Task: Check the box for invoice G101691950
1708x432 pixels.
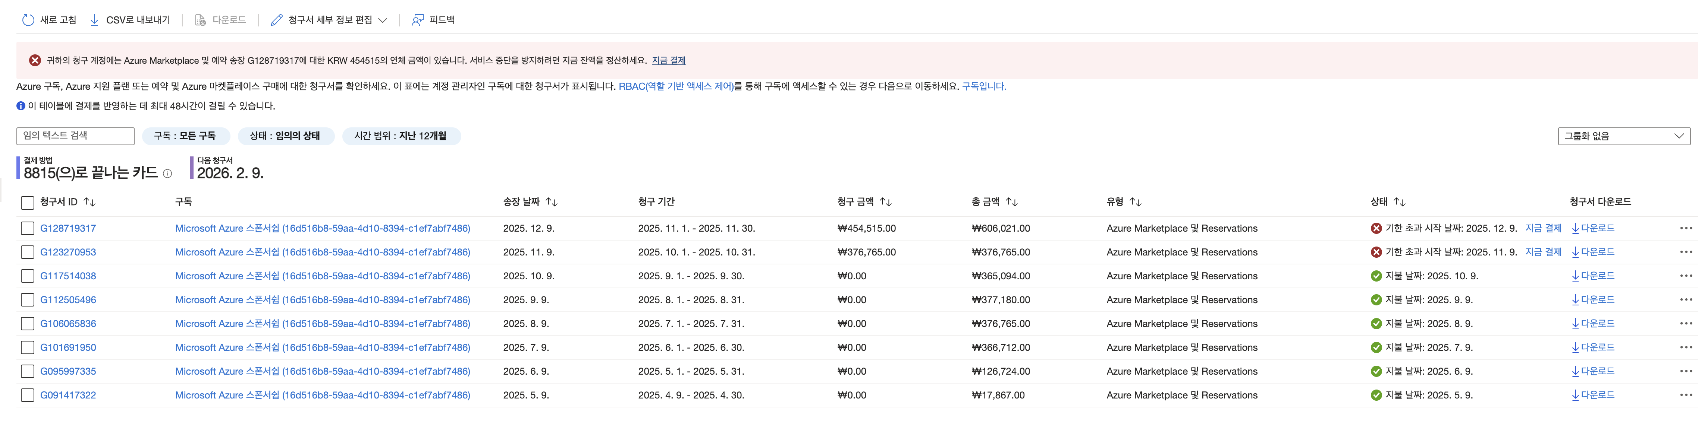Action: (27, 348)
